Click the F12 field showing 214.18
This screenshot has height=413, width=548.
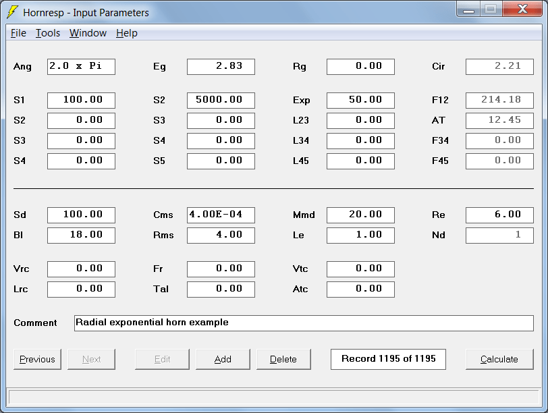coord(500,101)
